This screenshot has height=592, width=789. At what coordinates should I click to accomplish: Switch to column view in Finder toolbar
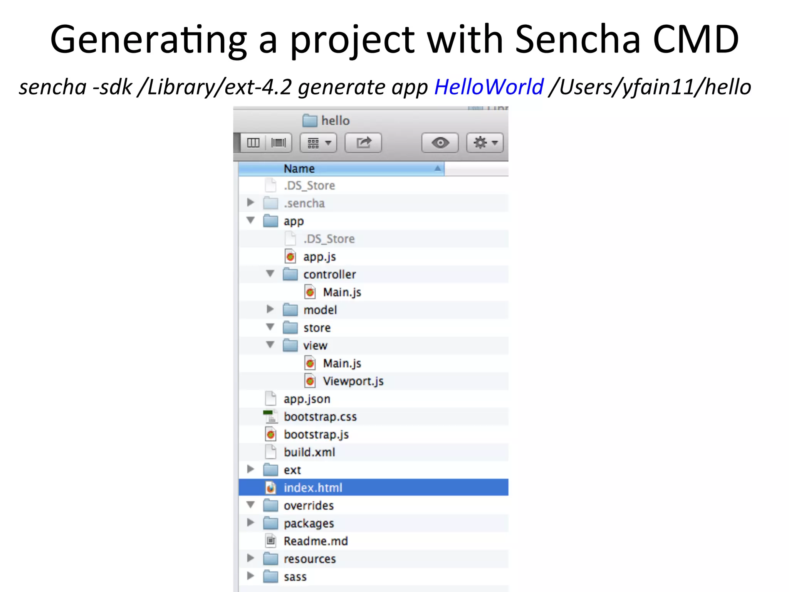coord(253,143)
